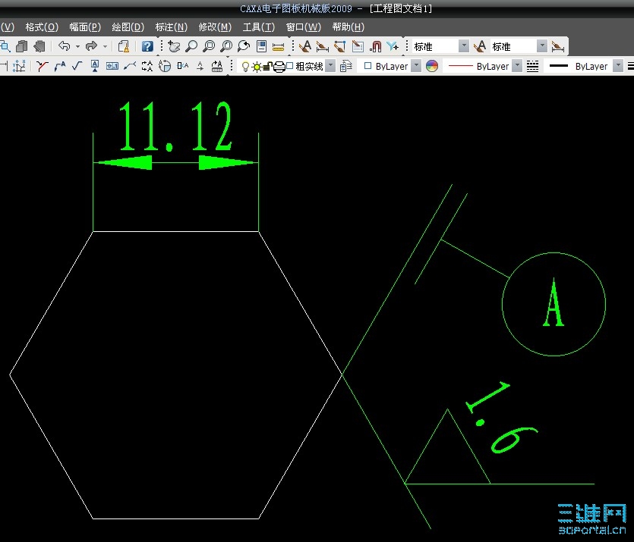This screenshot has height=542, width=634.
Task: Click the color wheel picker icon
Action: pos(432,66)
